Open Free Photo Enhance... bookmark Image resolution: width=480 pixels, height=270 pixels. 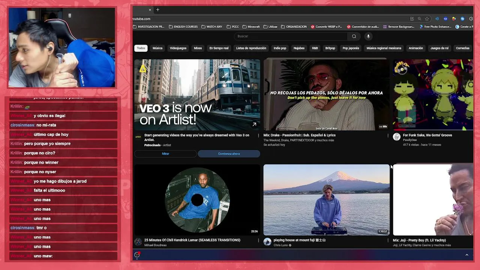(x=435, y=27)
